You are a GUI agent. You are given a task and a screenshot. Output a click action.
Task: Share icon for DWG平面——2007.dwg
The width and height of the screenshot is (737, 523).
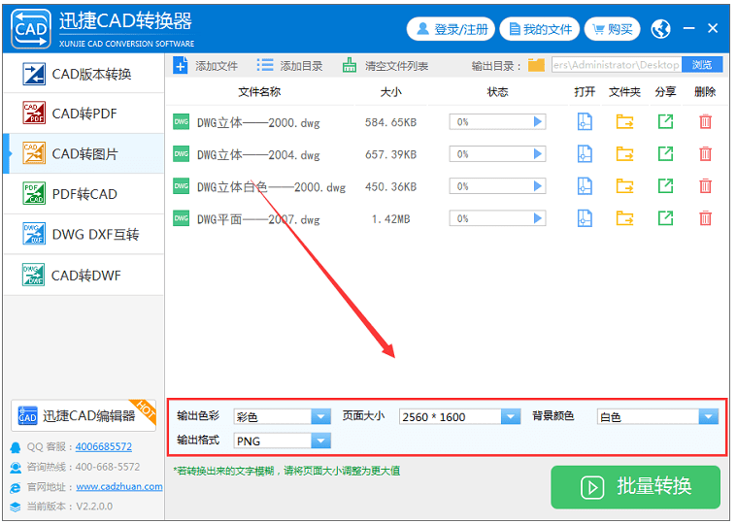tap(665, 218)
